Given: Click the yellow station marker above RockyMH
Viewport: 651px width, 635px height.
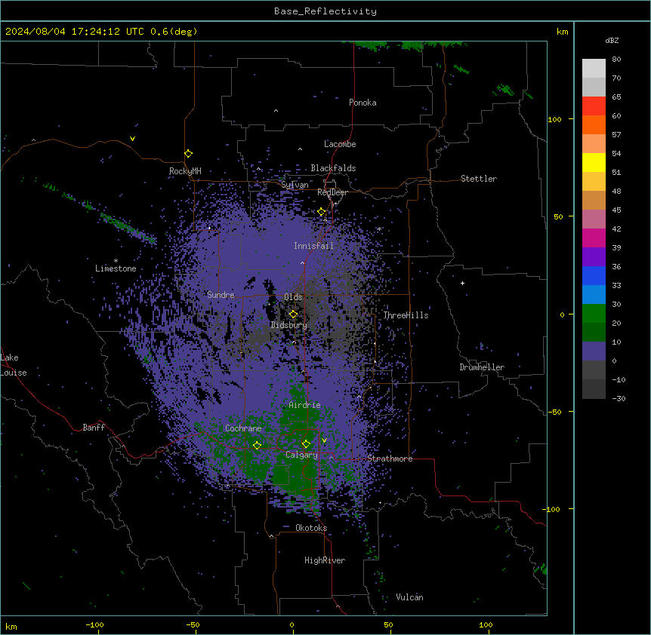Looking at the screenshot, I should 188,153.
